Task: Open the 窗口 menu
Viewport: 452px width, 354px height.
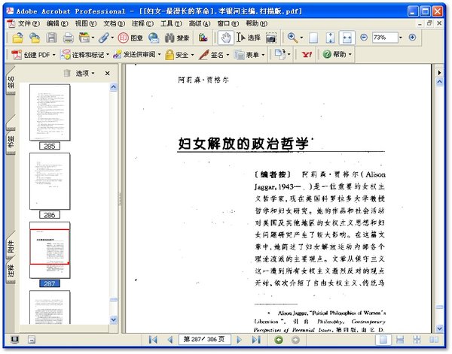Action: pyautogui.click(x=228, y=23)
